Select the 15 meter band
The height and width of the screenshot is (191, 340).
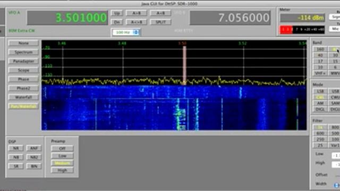pos(335,62)
